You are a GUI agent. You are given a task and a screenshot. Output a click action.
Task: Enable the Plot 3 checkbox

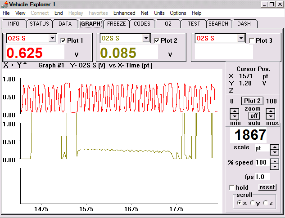[252, 40]
